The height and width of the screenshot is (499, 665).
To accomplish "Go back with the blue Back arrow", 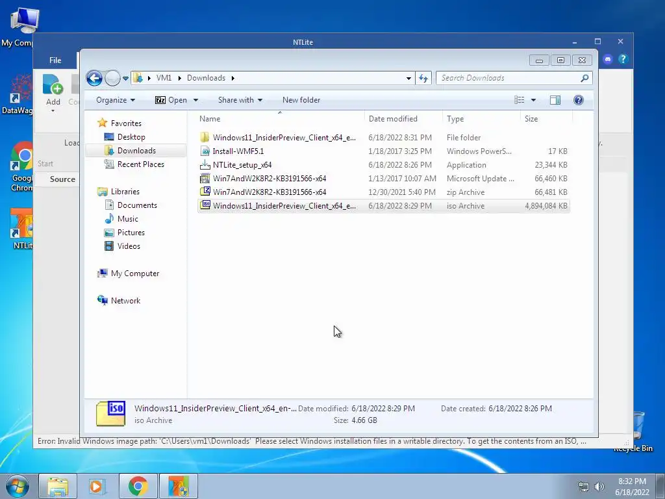I will (x=94, y=78).
